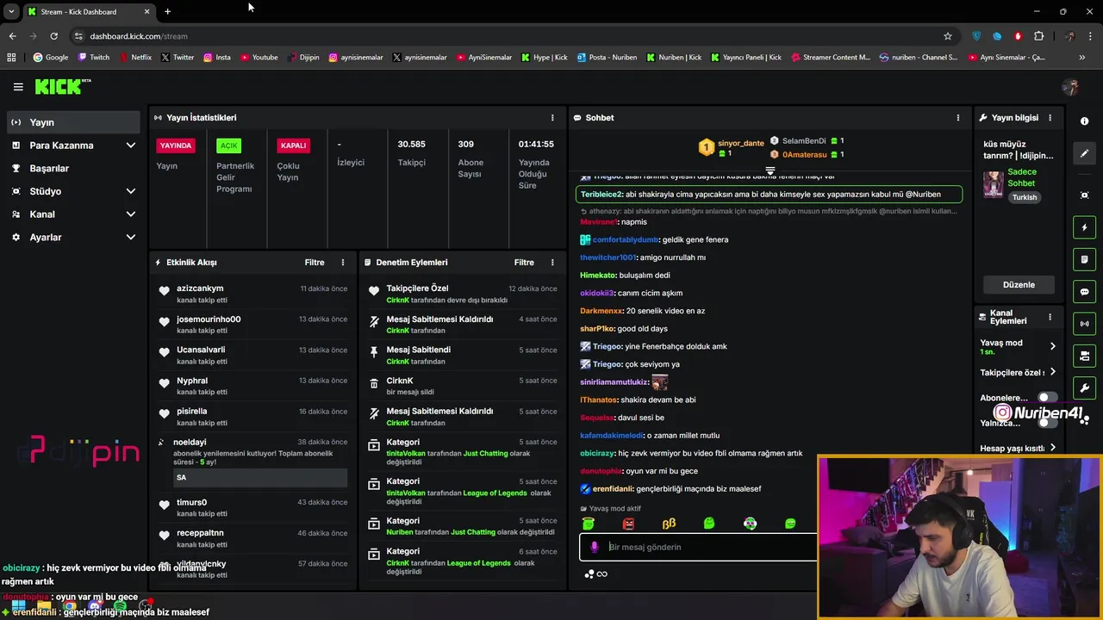Open the profile avatar menu at top right
This screenshot has height=620, width=1103.
[1070, 87]
